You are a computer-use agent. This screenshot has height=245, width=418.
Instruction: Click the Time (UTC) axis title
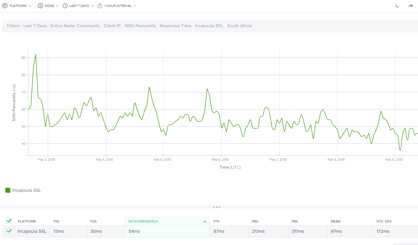(230, 167)
